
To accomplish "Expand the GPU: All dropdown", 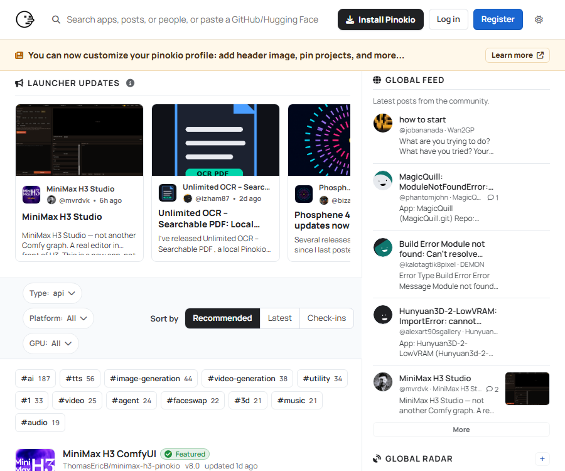I will click(x=51, y=344).
